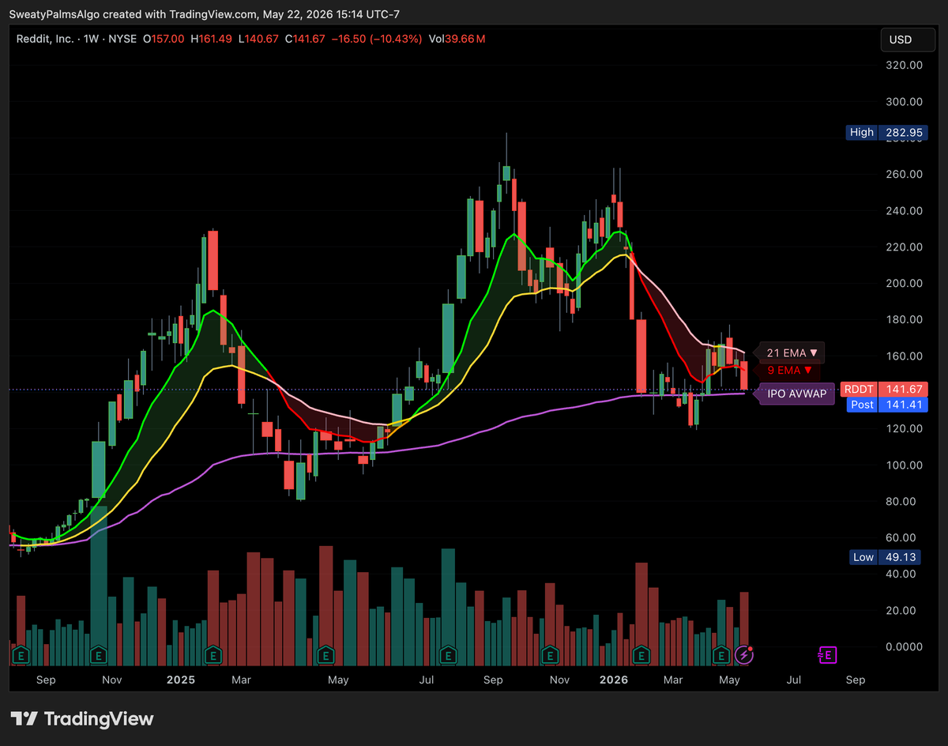Click the 180.00 price axis label

coord(905,320)
